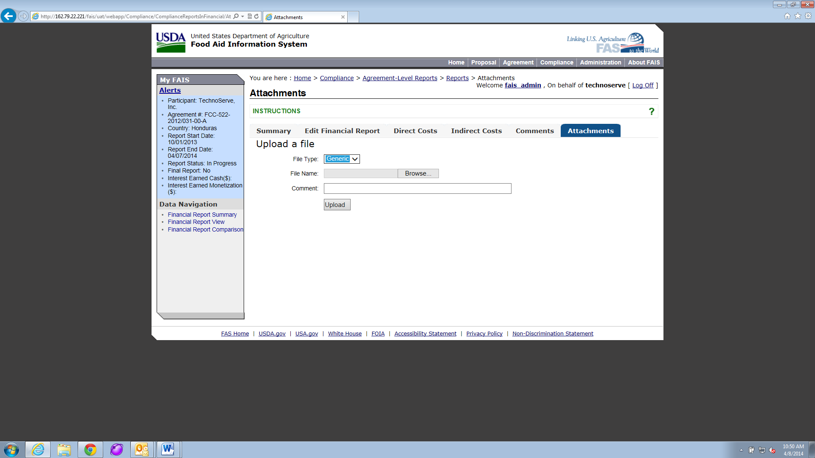The image size is (815, 458).
Task: Switch to the Direct Costs tab
Action: point(415,131)
